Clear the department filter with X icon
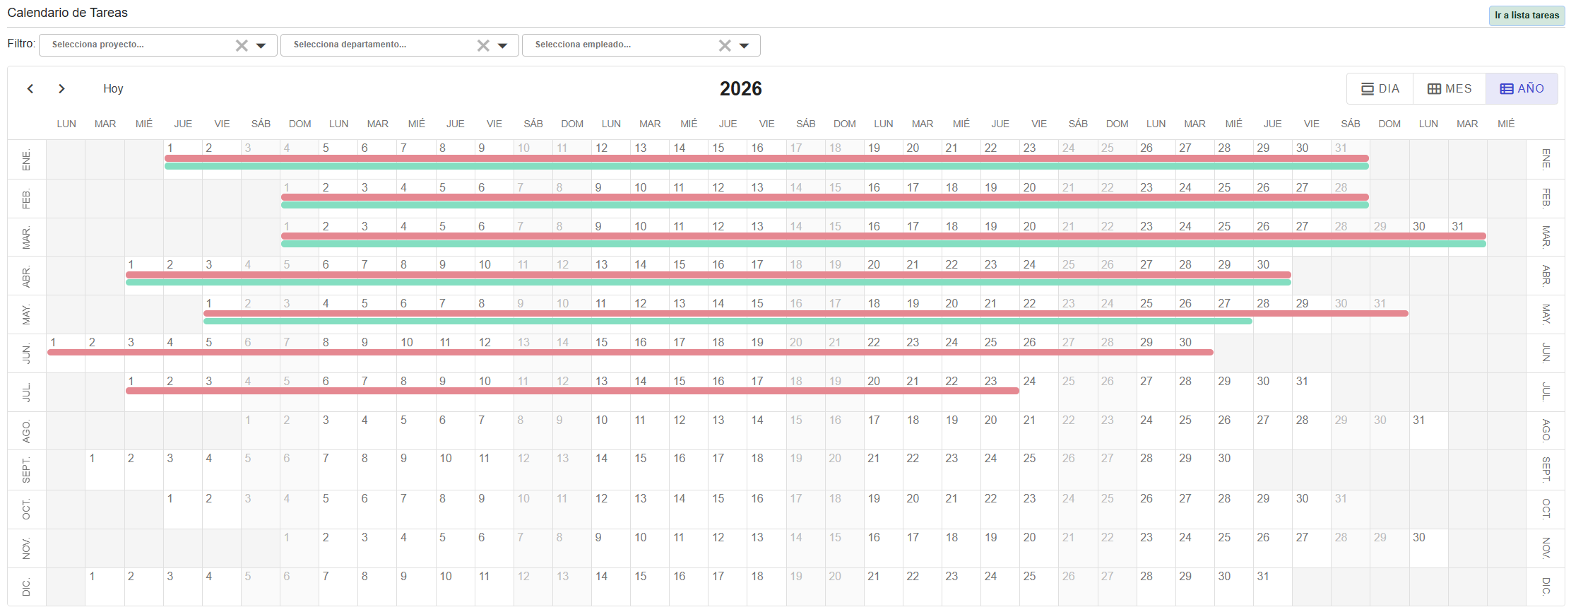Screen dimensions: 1571x612 (483, 45)
